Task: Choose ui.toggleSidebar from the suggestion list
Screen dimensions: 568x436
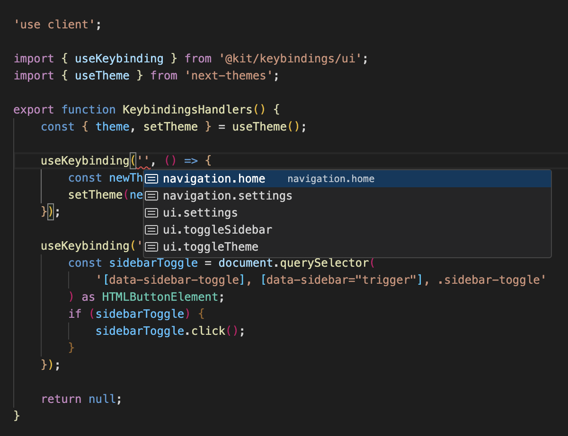Action: 218,229
